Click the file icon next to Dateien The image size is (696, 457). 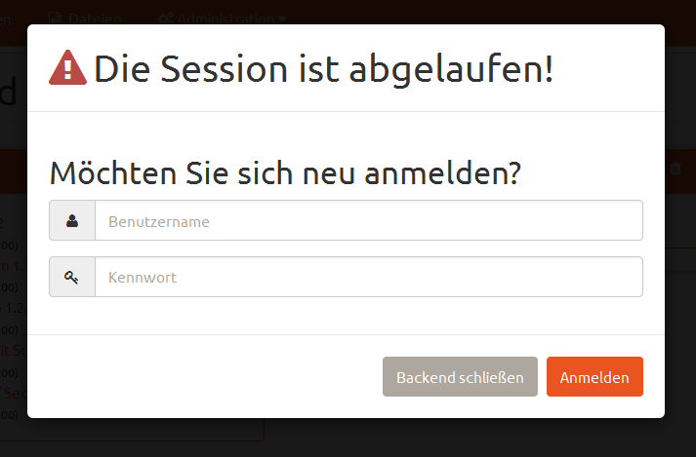click(x=55, y=18)
